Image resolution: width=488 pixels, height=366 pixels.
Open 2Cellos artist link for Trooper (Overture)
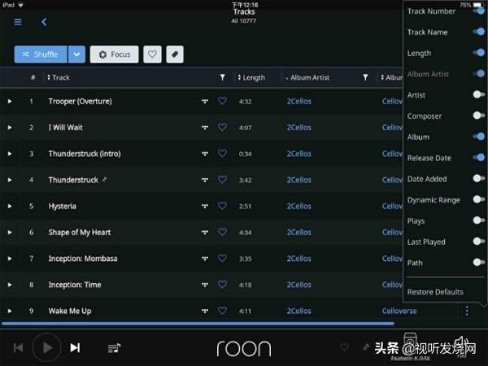click(x=298, y=101)
